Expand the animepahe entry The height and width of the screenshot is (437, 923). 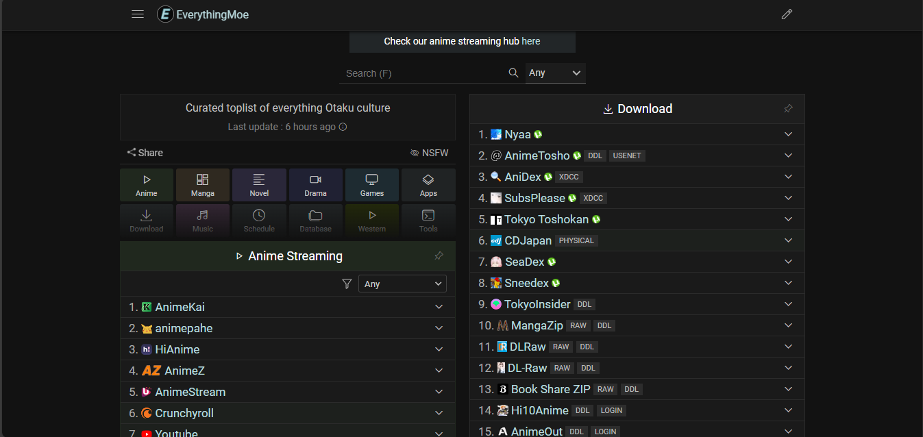click(439, 328)
